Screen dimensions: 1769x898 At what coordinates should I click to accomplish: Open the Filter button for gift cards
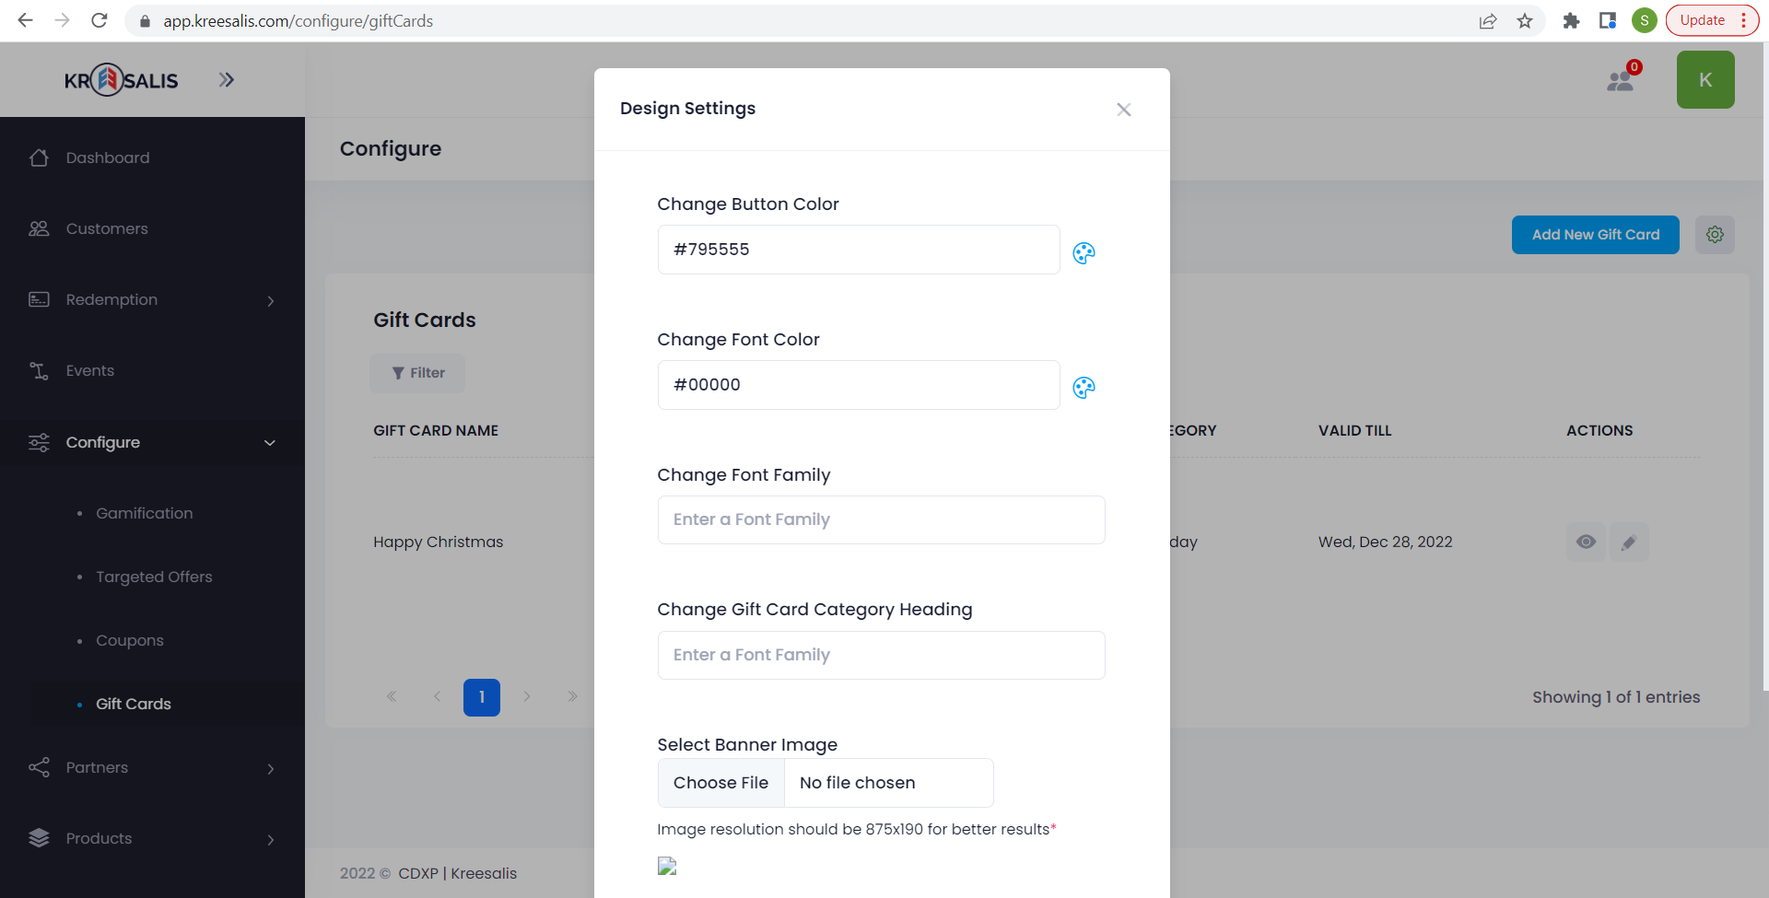pos(417,373)
